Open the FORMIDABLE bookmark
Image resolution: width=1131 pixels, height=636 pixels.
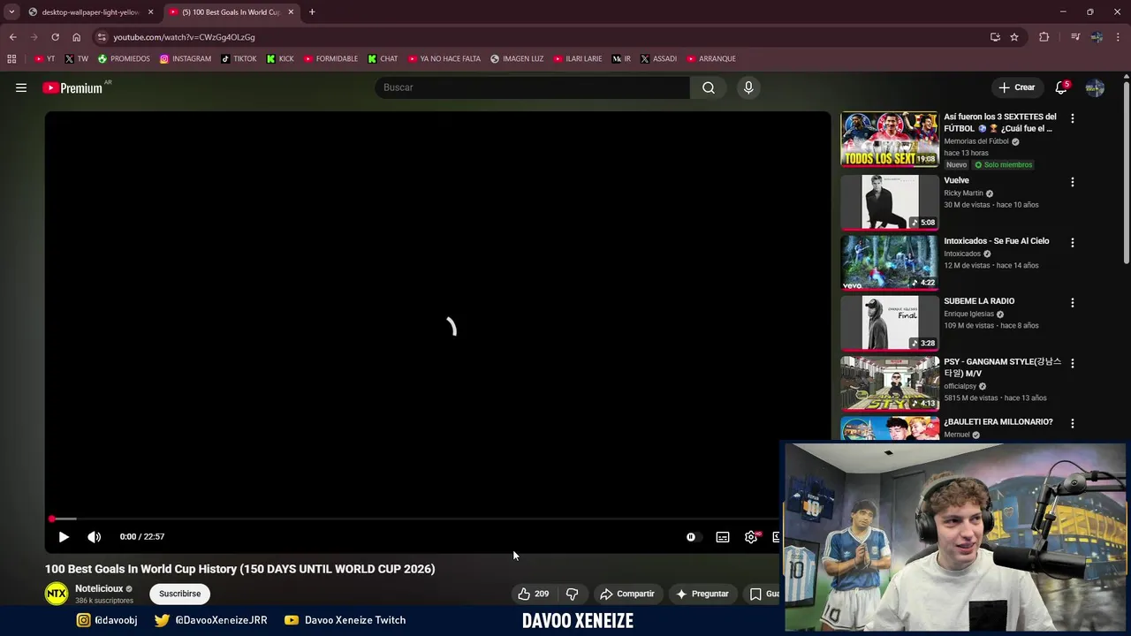(330, 59)
